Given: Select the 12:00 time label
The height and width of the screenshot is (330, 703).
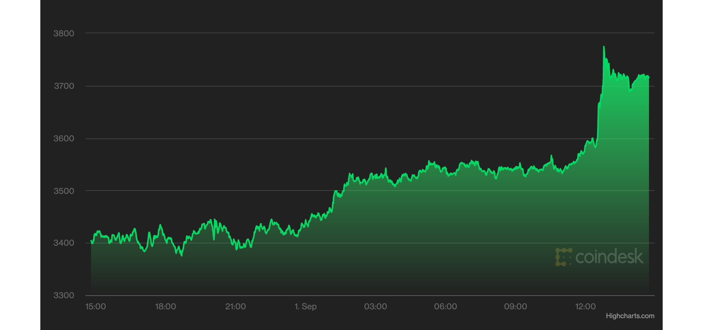Looking at the screenshot, I should click(585, 306).
